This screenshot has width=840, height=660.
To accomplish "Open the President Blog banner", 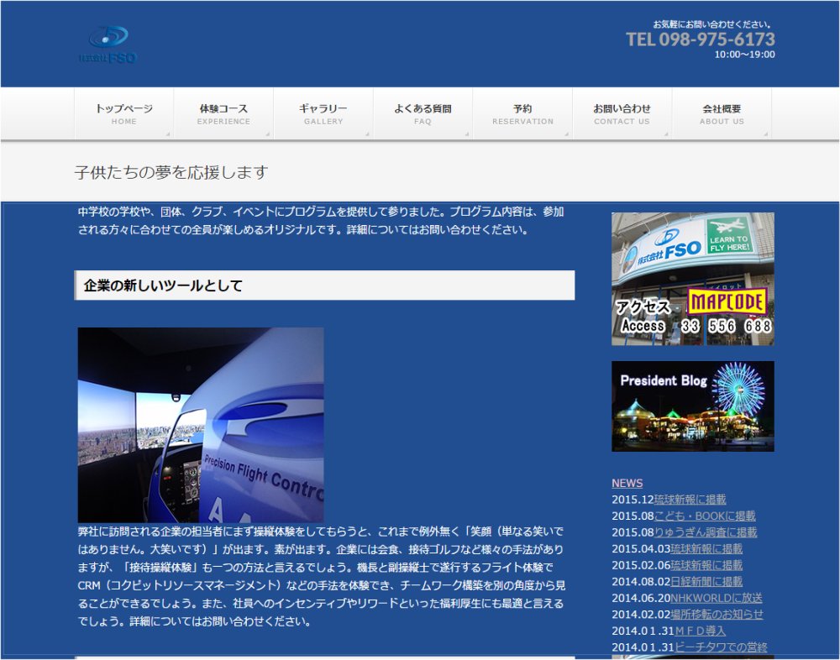I will point(693,406).
